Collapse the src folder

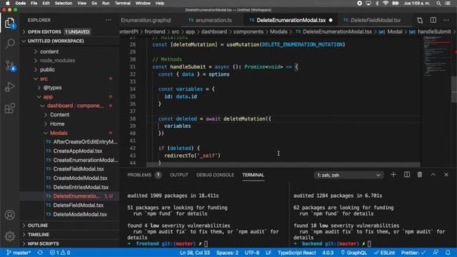point(44,79)
